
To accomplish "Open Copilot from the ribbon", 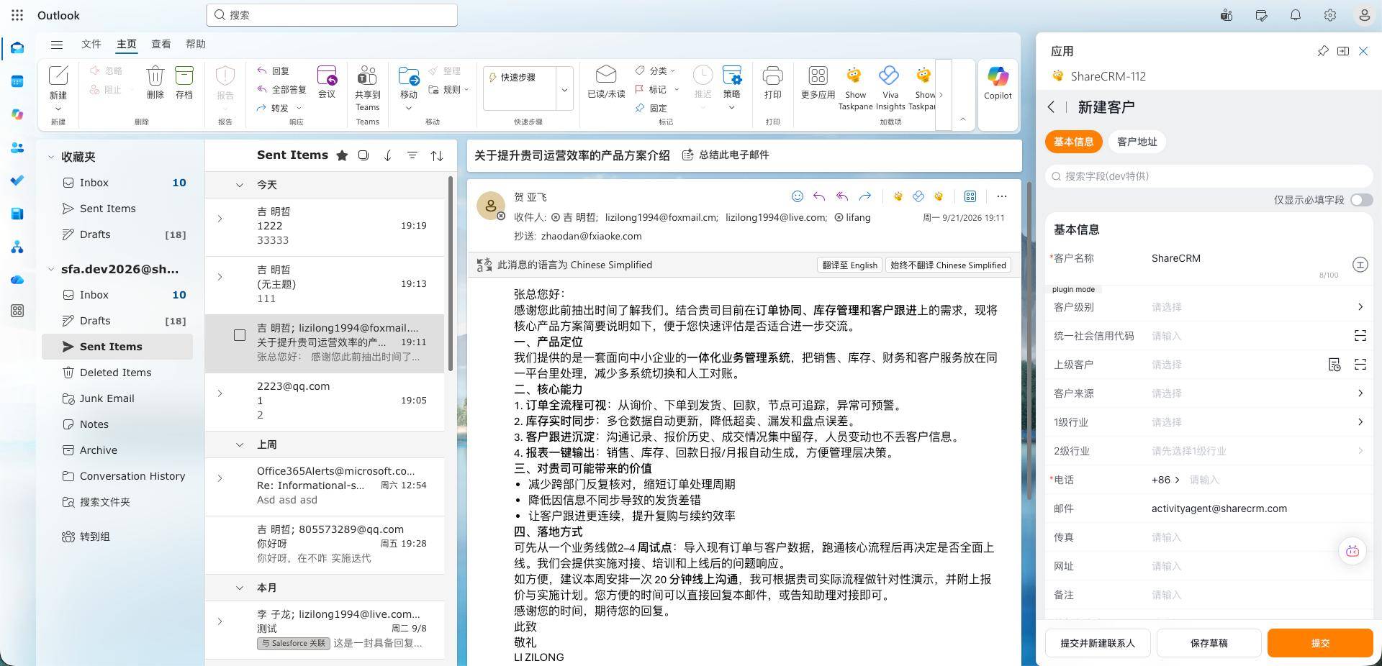I will (x=998, y=83).
